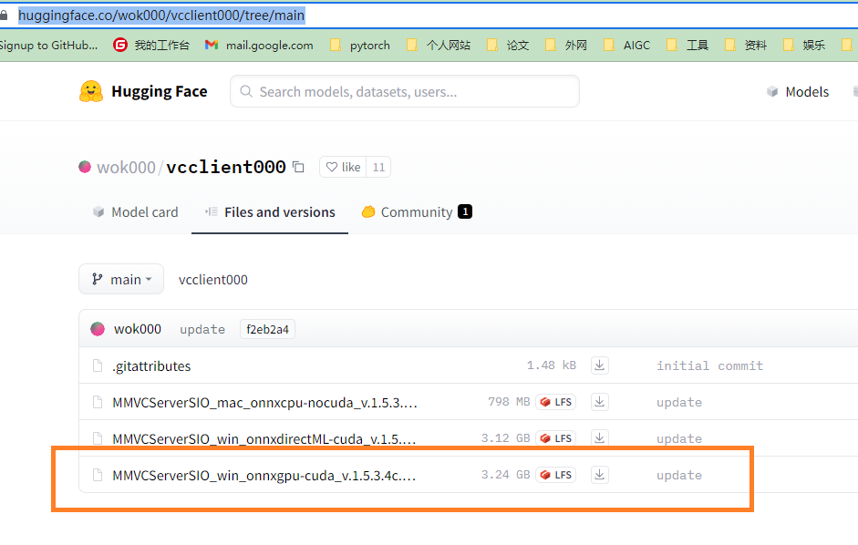This screenshot has width=858, height=545.
Task: Click wok000 commit author name
Action: coord(138,329)
